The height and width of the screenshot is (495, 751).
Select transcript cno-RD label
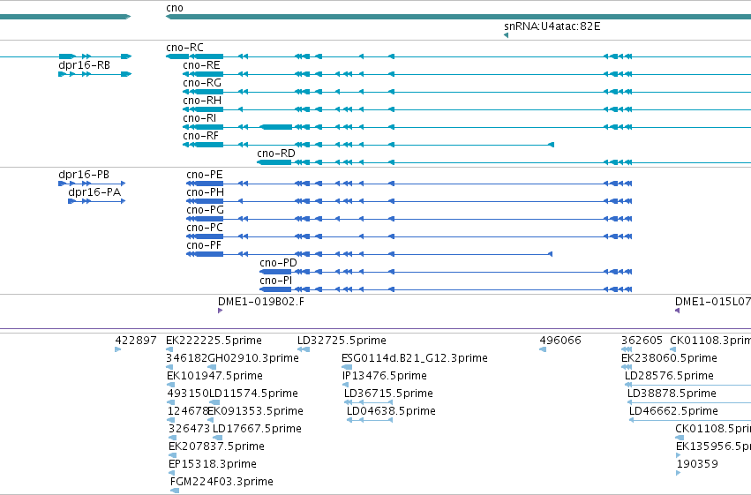click(276, 154)
